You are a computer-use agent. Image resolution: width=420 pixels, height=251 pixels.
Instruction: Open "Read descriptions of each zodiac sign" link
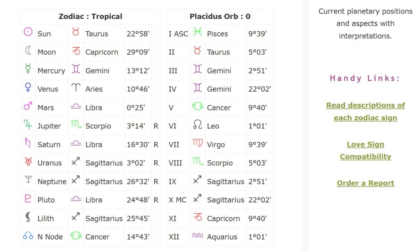coord(365,111)
